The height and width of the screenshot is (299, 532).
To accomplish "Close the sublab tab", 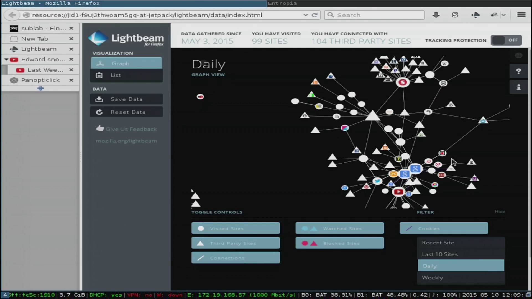I will pyautogui.click(x=71, y=28).
